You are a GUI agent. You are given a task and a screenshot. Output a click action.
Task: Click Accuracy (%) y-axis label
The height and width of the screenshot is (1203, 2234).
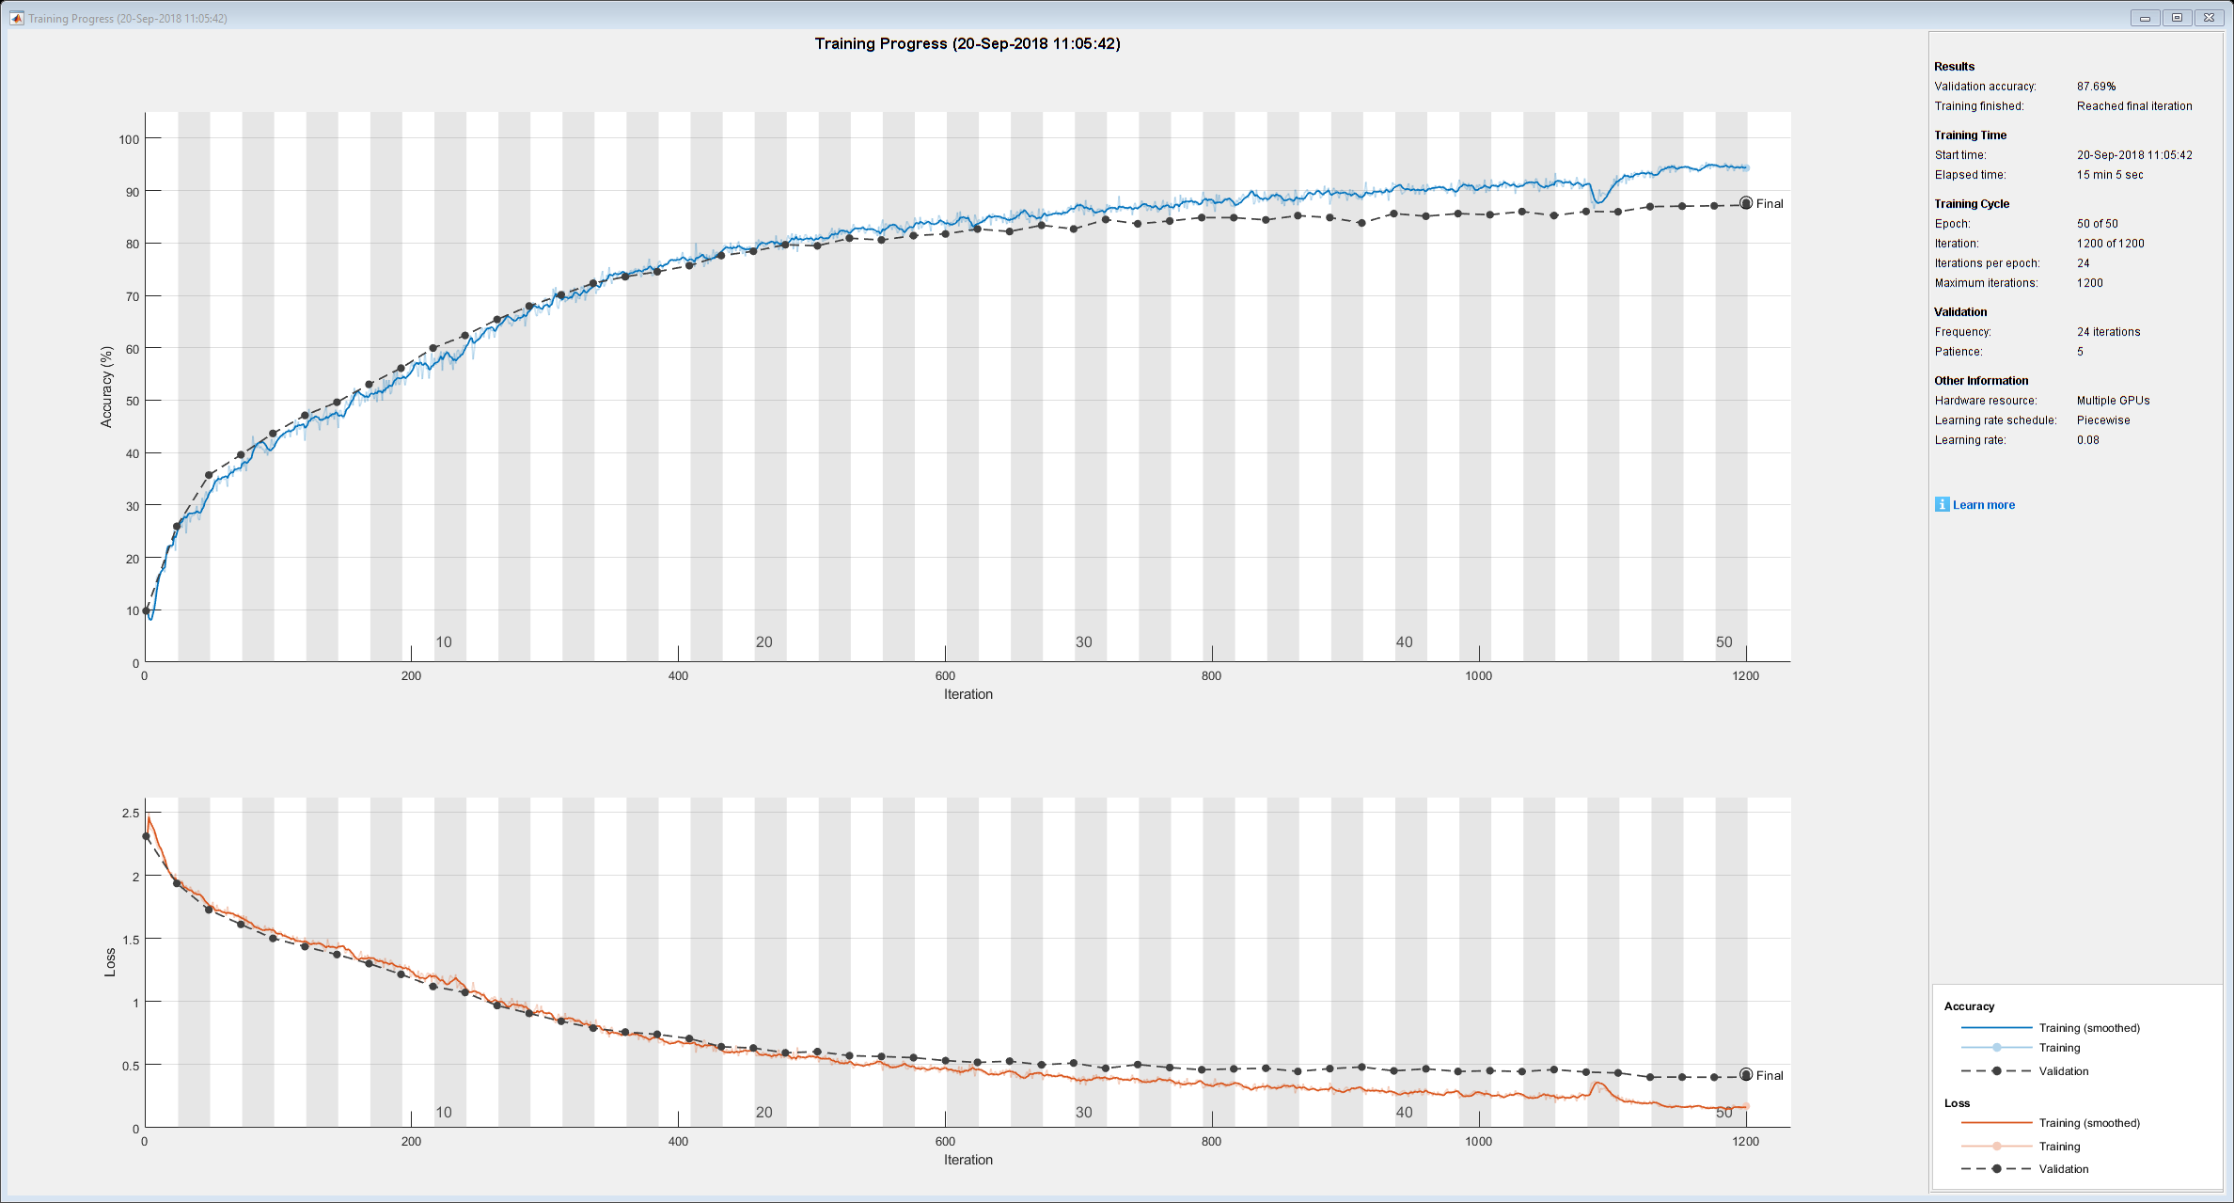point(106,387)
